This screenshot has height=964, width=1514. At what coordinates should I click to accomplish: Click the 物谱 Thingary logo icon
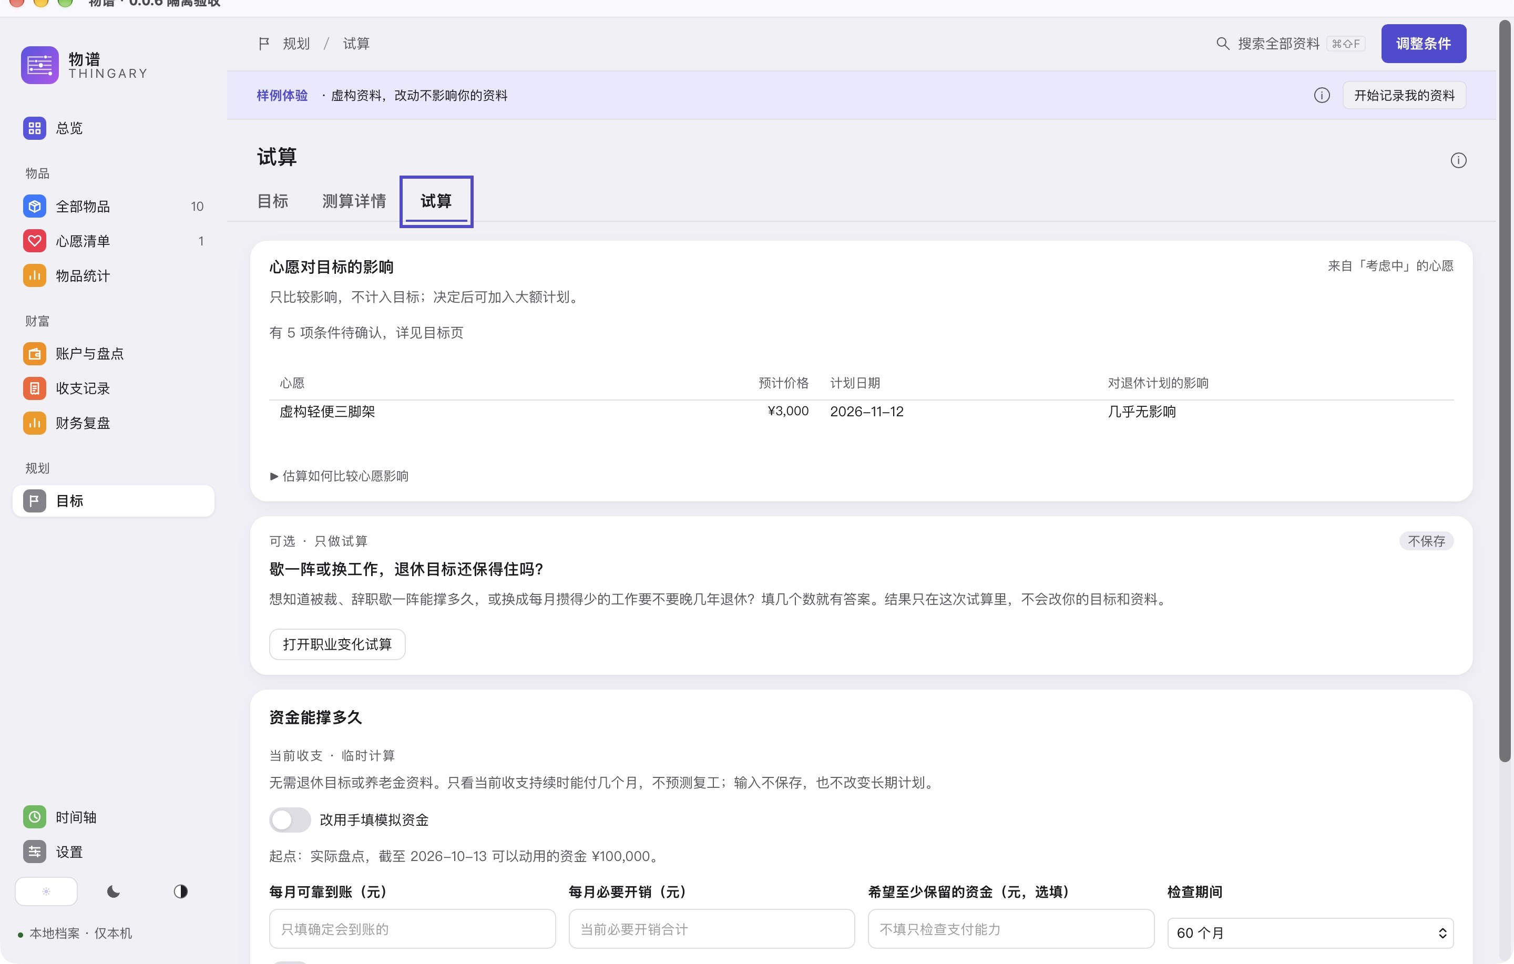click(x=39, y=65)
